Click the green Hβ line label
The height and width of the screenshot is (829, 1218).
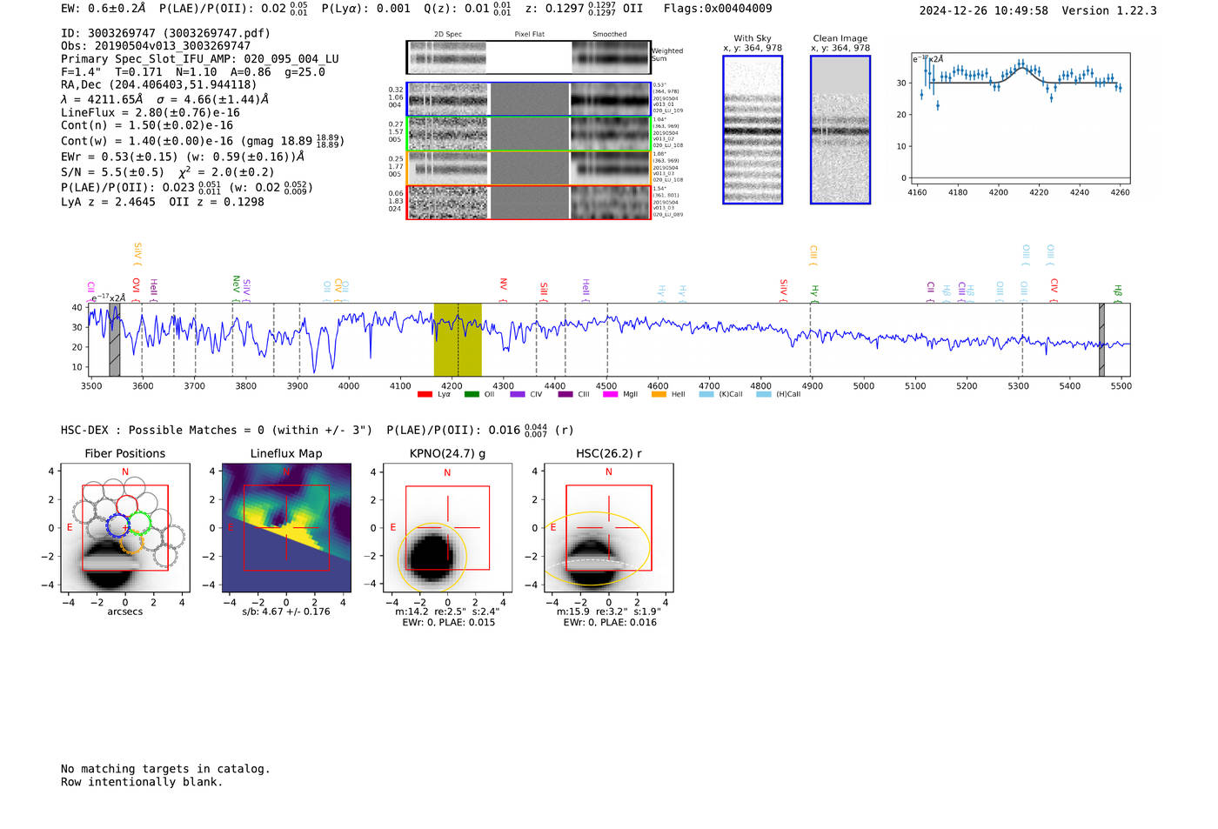coord(1118,291)
